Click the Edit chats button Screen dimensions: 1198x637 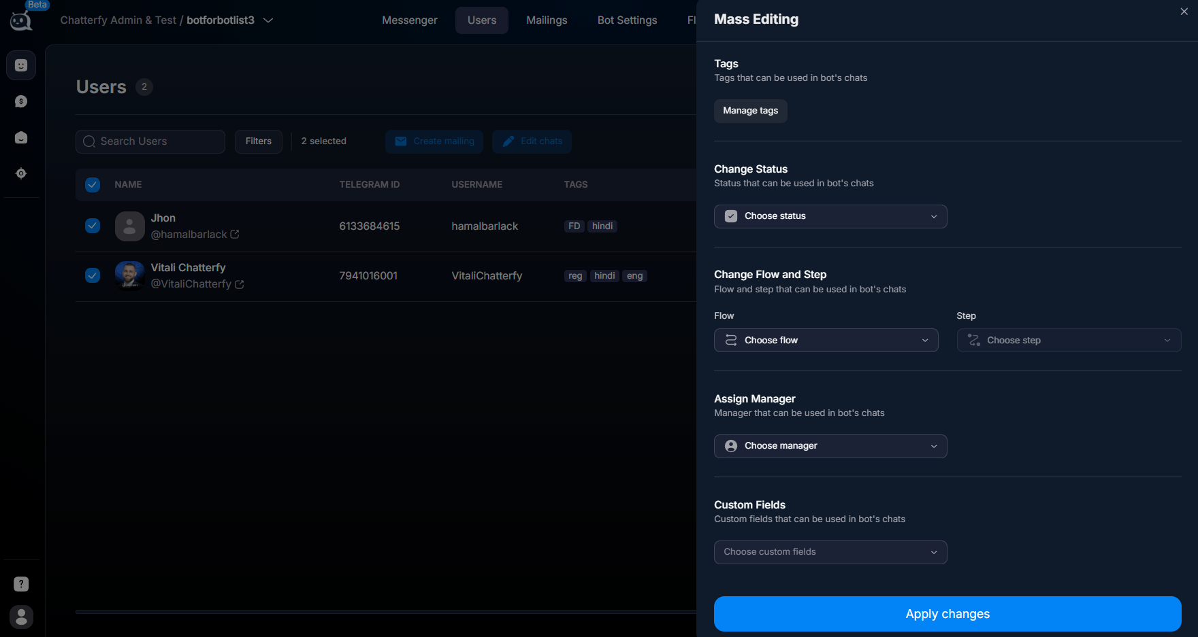click(532, 141)
